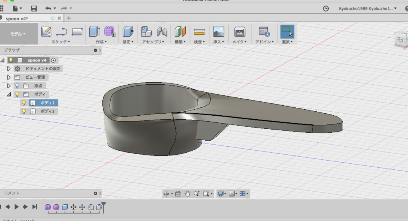Click the Insert image icon
The image size is (408, 221).
(x=219, y=31)
